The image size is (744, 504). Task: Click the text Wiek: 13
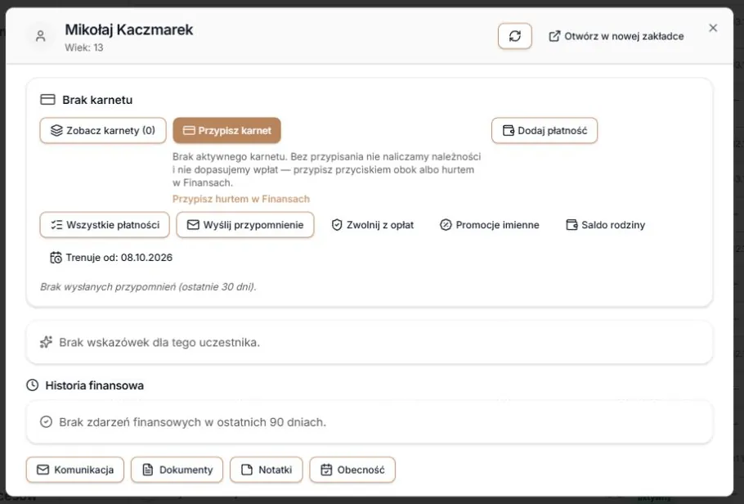click(x=84, y=47)
